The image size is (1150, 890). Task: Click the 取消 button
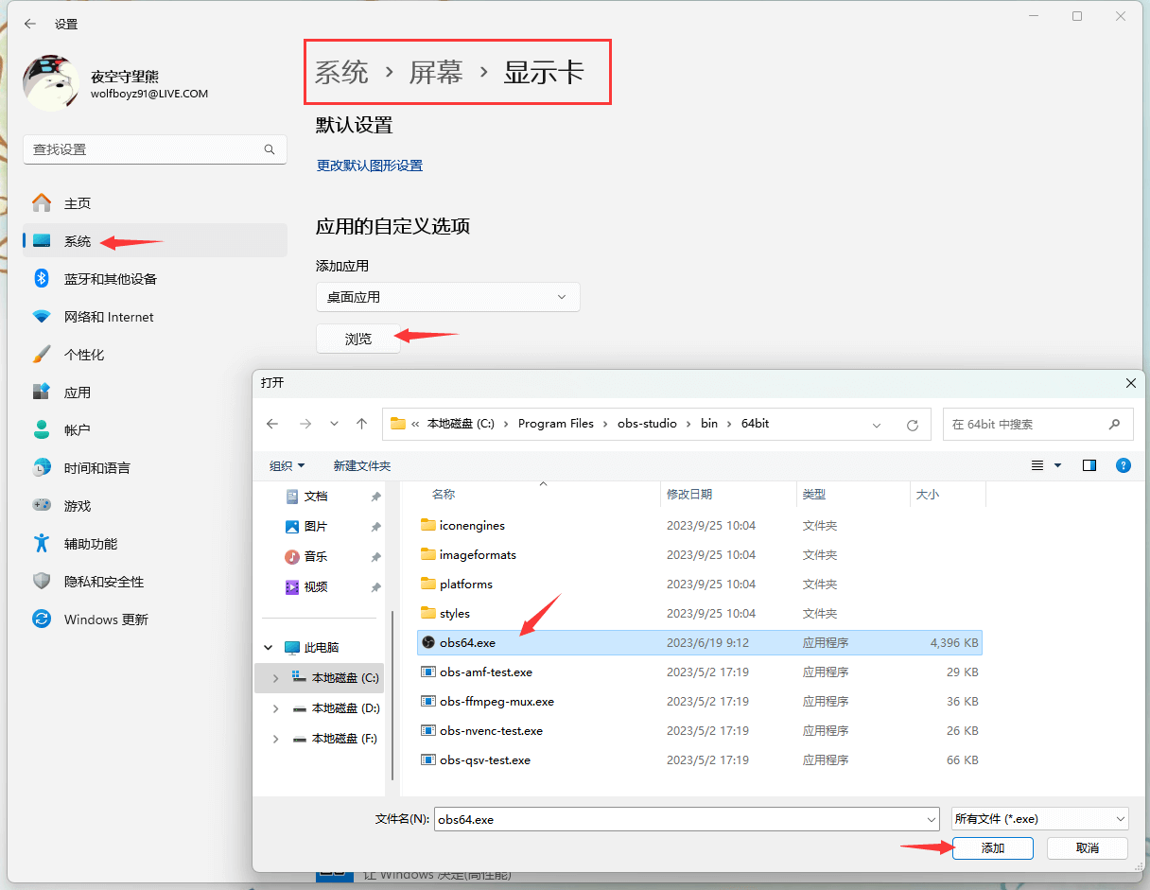coord(1088,848)
